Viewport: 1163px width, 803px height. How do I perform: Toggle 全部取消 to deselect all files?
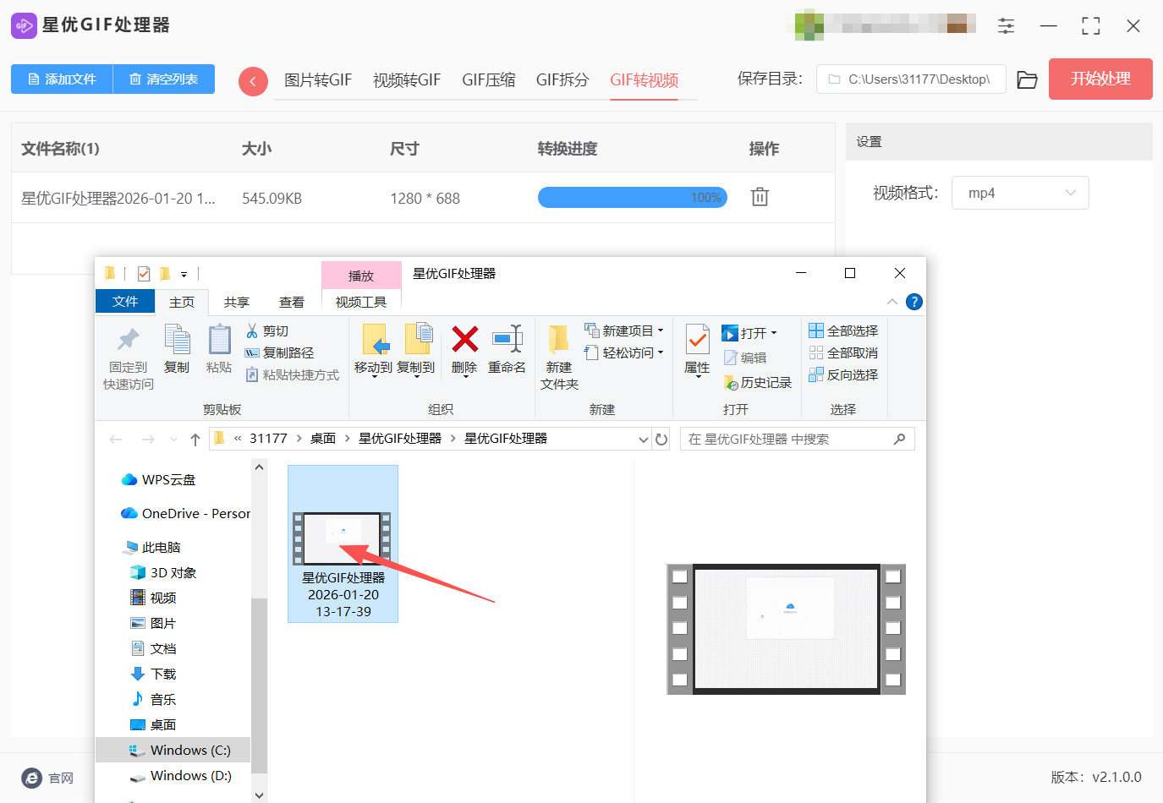pyautogui.click(x=843, y=352)
